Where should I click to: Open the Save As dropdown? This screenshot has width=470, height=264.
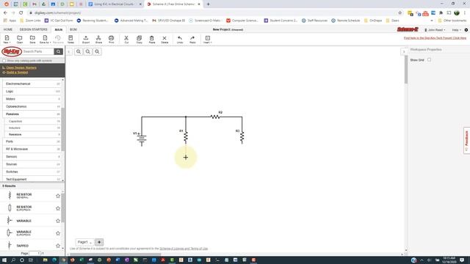45,39
